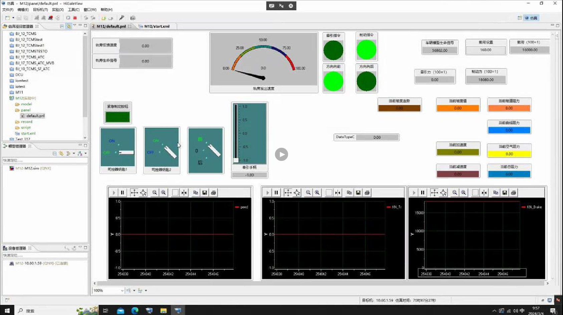Select M12-M12.sim model entry
Viewport: 563px width, 315px height.
tap(33, 168)
